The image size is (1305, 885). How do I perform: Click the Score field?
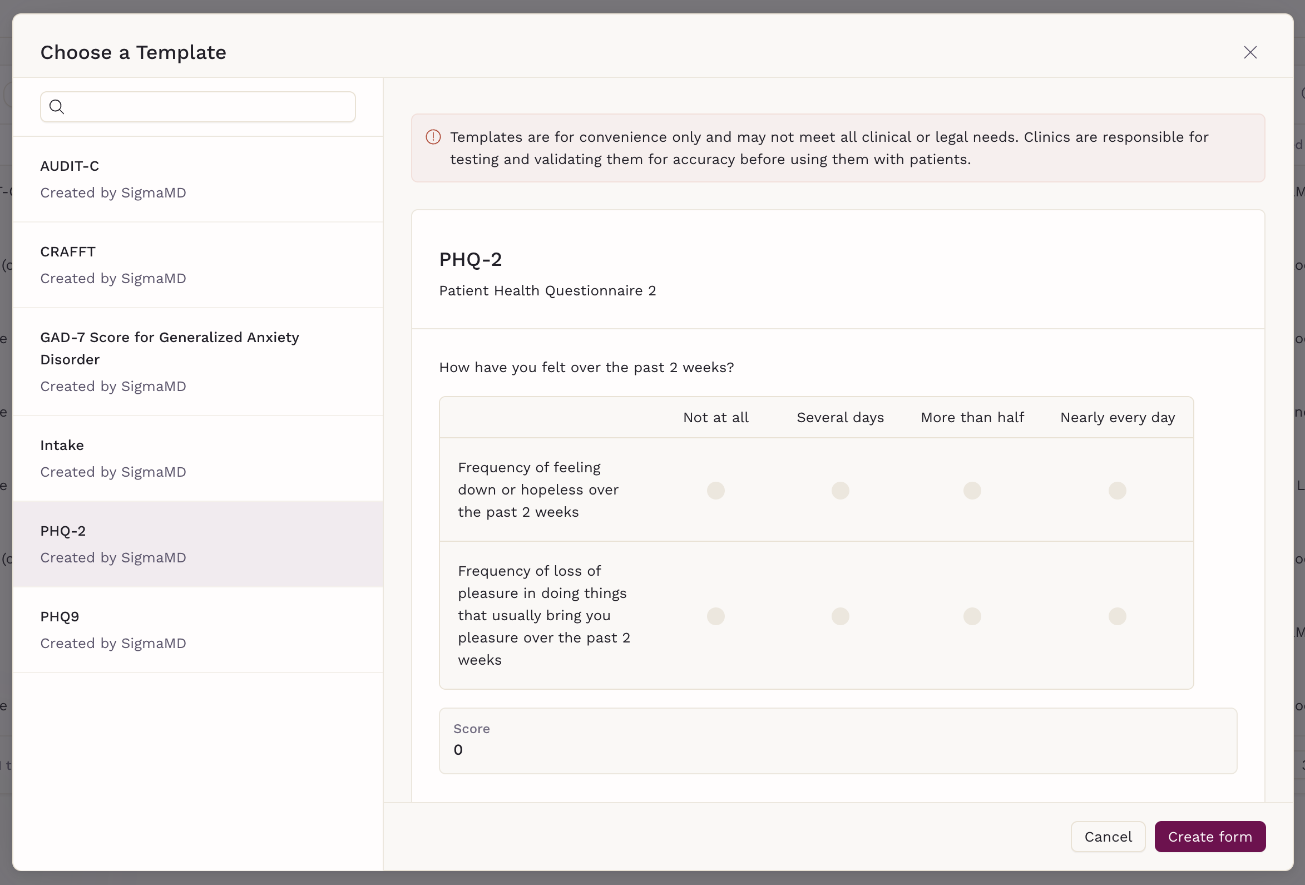pos(837,741)
